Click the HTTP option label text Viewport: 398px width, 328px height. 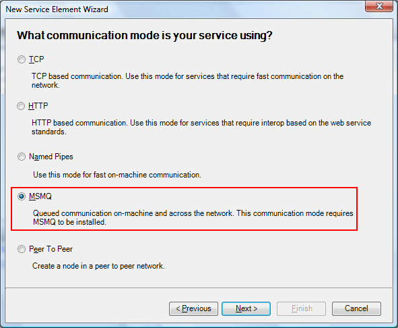[x=38, y=105]
